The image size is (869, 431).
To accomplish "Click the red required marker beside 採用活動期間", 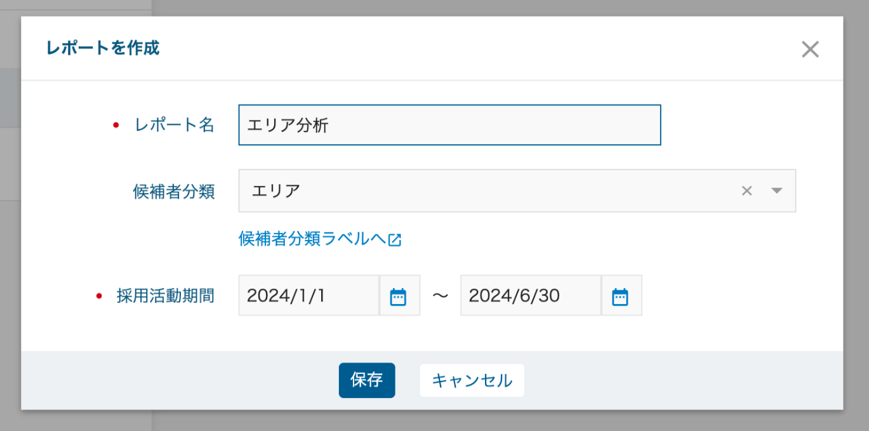I will 98,296.
